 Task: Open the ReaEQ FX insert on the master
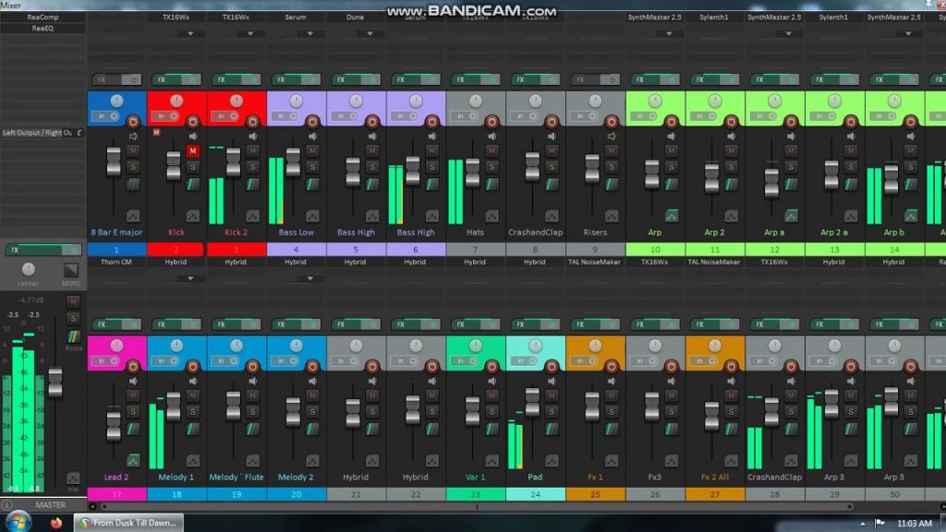point(42,29)
